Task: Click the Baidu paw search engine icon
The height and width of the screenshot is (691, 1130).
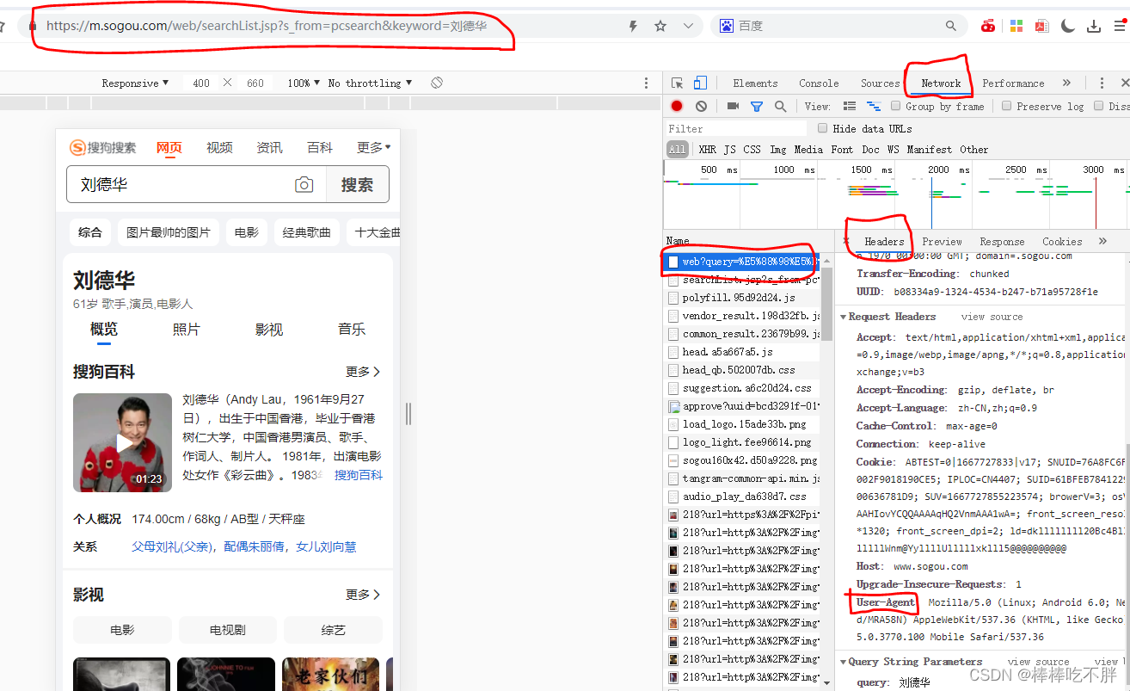Action: click(x=727, y=27)
